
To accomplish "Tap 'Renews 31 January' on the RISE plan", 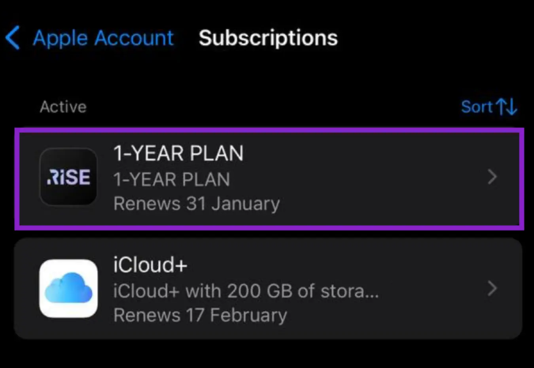I will 197,204.
